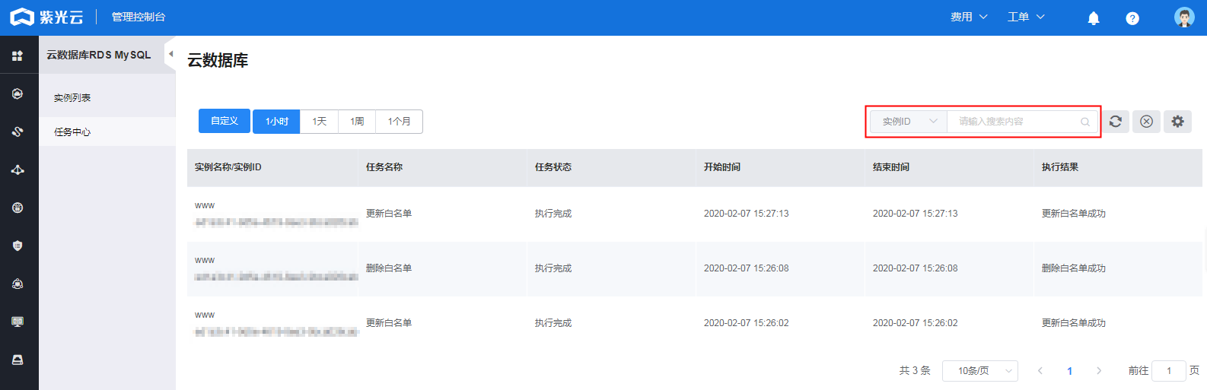Click the 自定义 time range button
This screenshot has width=1207, height=390.
point(225,121)
